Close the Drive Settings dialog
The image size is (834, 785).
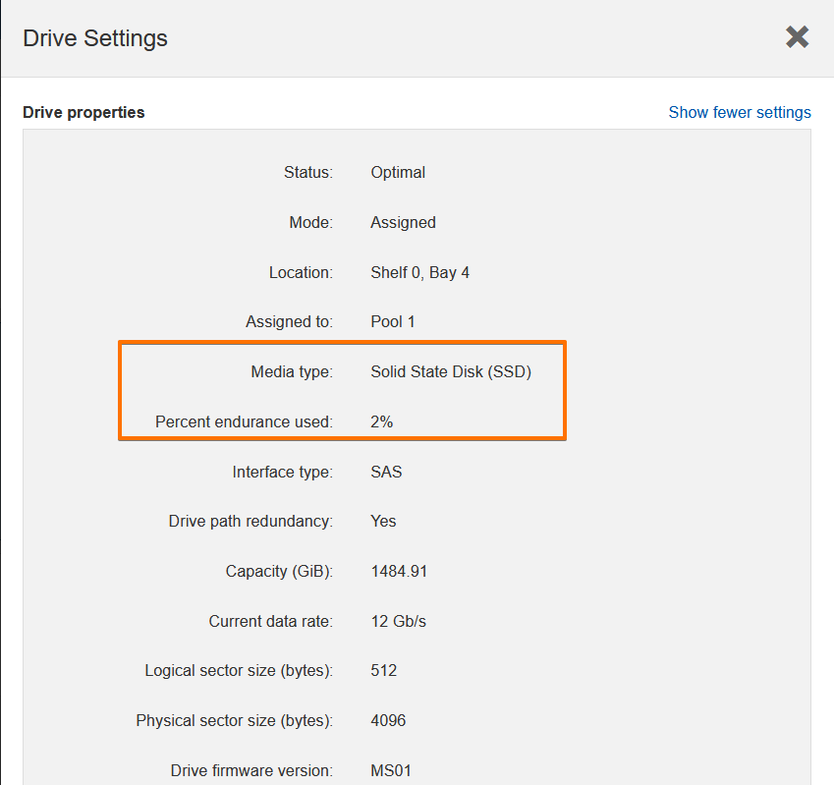tap(798, 37)
